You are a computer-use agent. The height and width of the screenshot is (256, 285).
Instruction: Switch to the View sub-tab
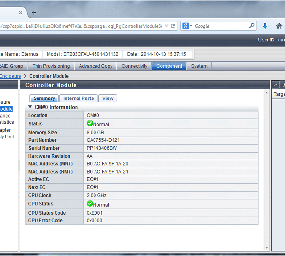tap(108, 98)
